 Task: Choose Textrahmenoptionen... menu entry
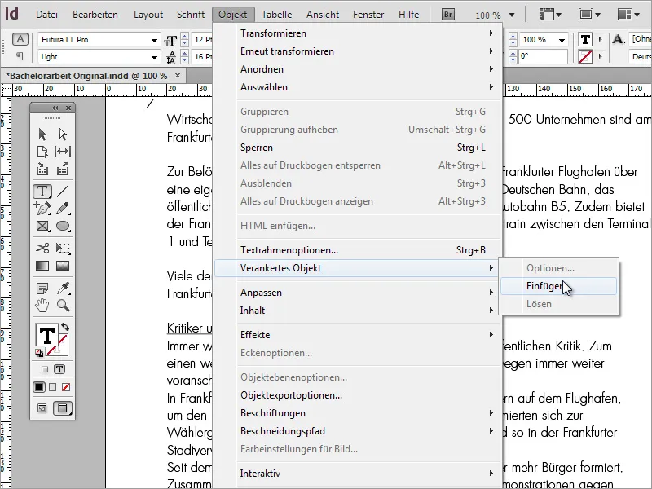pyautogui.click(x=368, y=250)
